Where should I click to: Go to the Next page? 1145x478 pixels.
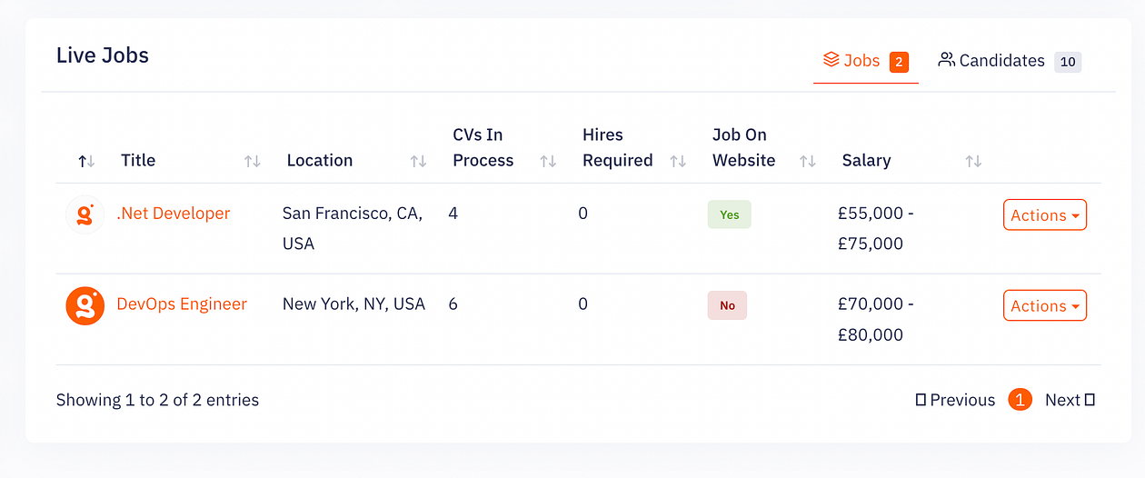pos(1070,400)
